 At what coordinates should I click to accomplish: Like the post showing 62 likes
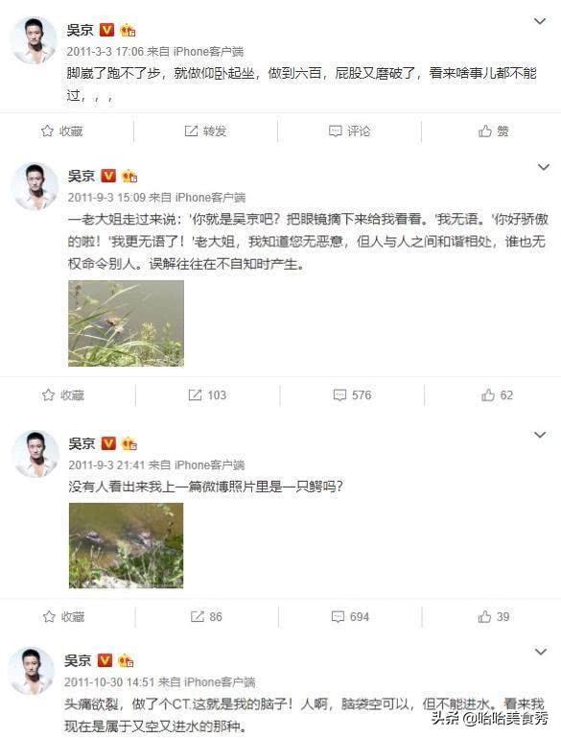497,394
